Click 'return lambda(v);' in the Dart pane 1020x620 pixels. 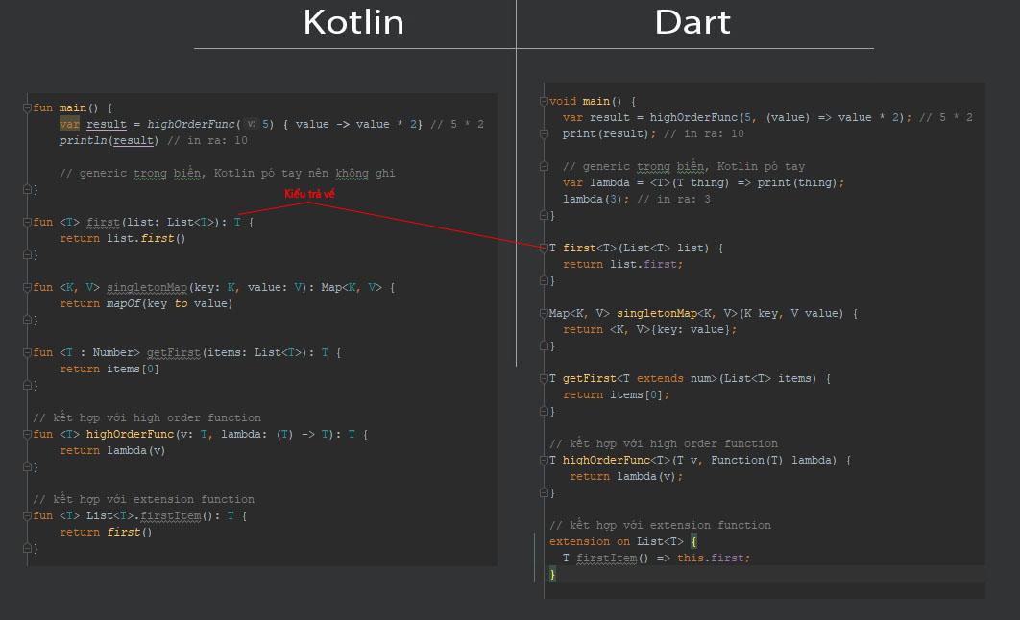626,476
